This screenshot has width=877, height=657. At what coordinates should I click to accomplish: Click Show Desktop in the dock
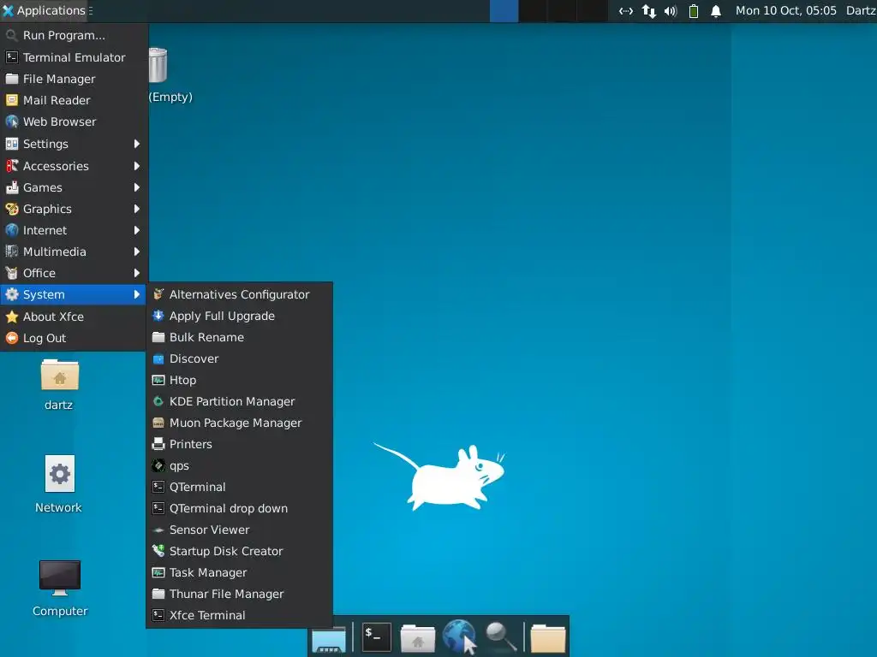[x=329, y=638]
